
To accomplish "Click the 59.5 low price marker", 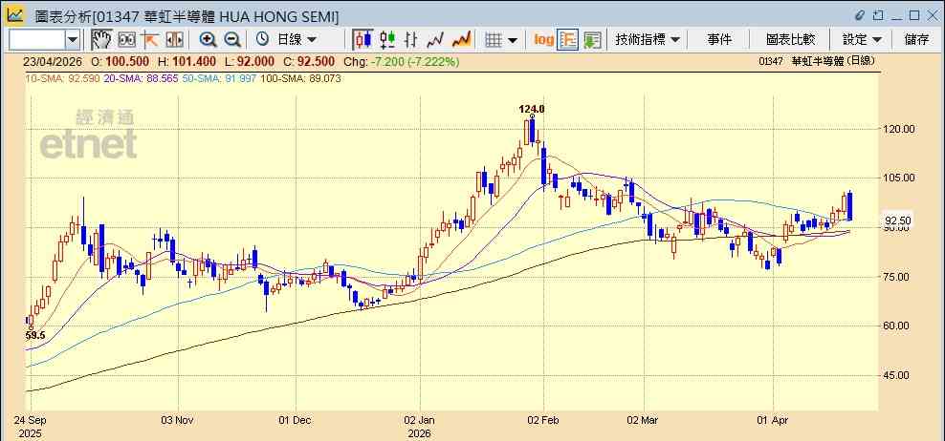I will point(35,336).
